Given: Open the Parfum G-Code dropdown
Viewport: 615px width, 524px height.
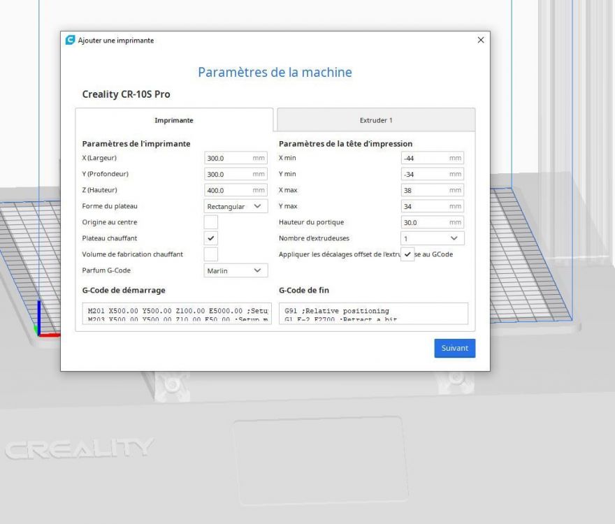Looking at the screenshot, I should point(236,270).
